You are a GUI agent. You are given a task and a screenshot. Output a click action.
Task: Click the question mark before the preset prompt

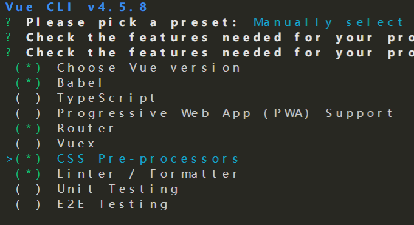[9, 22]
